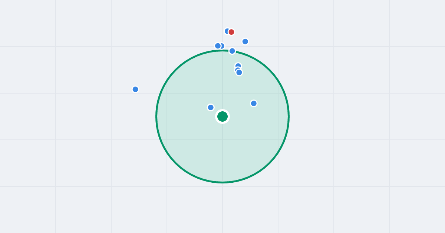
Task: Click the blue marker partly hidden behind red marker
Action: click(227, 31)
